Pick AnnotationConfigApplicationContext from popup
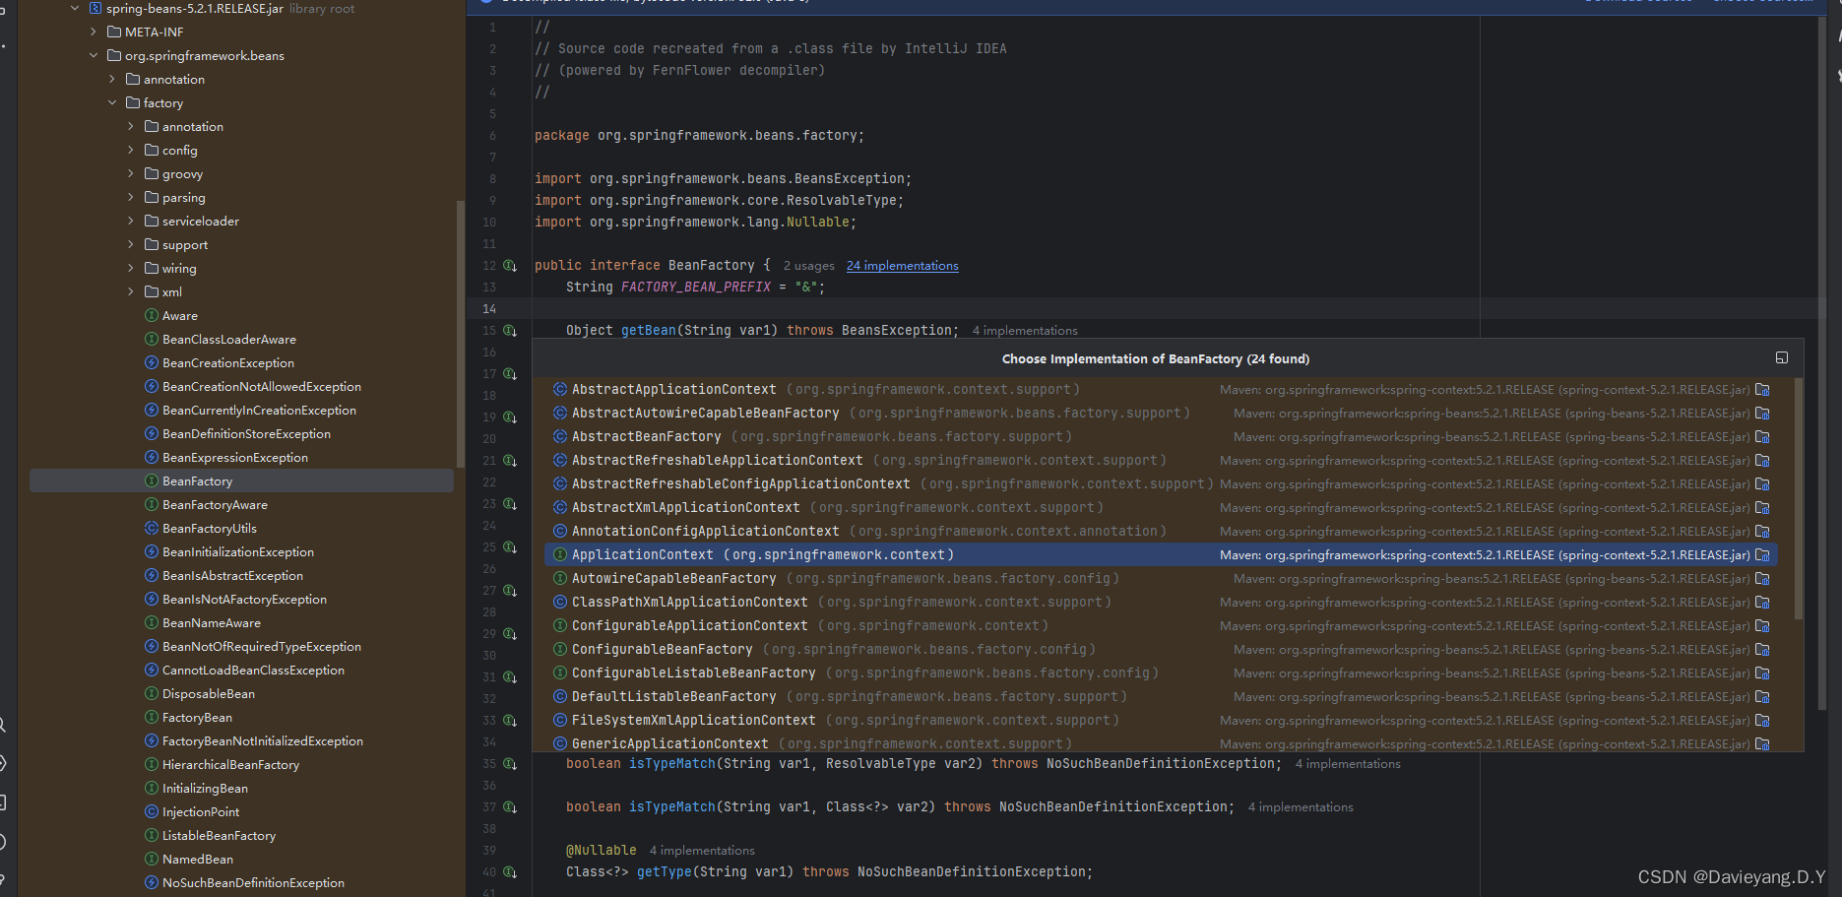This screenshot has height=897, width=1842. click(1161, 532)
